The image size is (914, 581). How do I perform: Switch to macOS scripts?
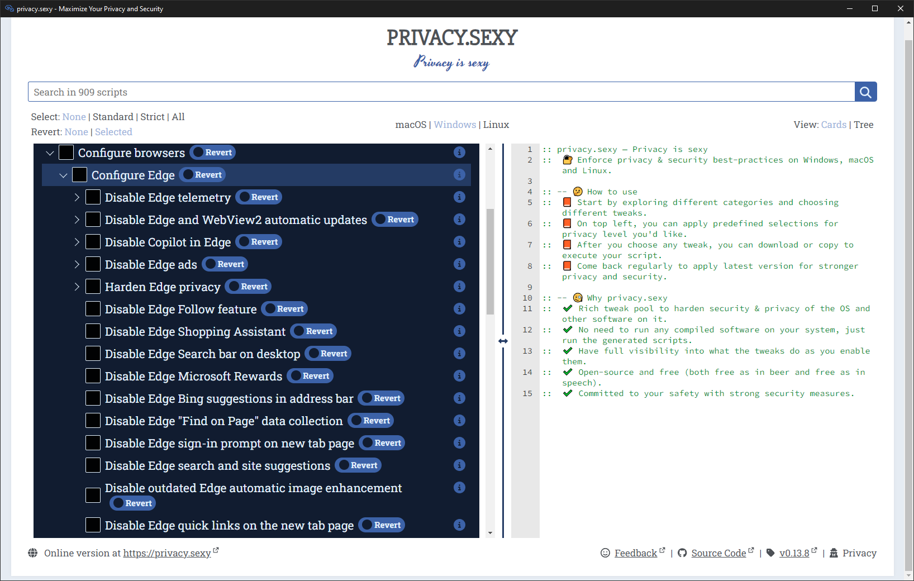pyautogui.click(x=411, y=125)
